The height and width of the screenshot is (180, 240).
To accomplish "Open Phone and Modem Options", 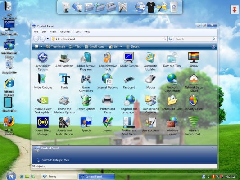I will point(64,105).
